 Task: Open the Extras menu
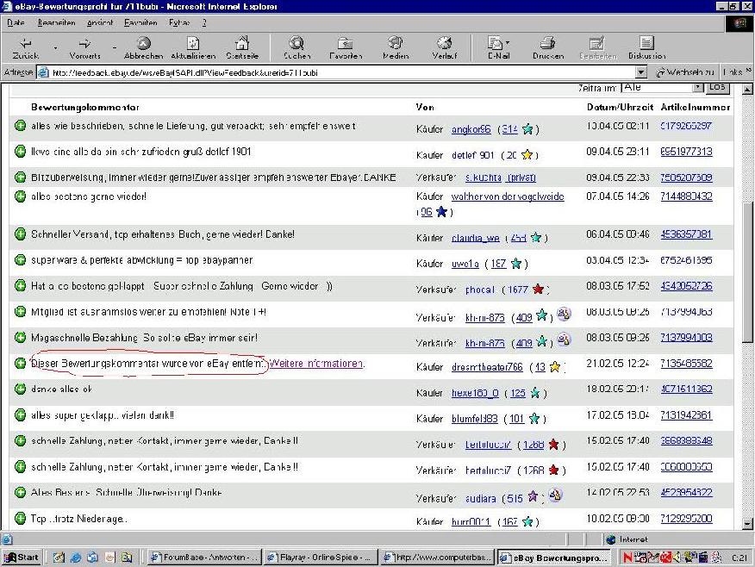point(179,22)
